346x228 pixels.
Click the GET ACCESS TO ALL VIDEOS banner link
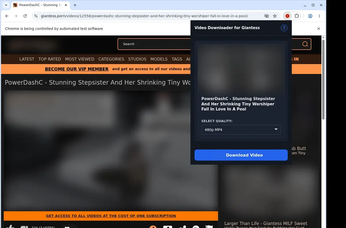coord(111,216)
